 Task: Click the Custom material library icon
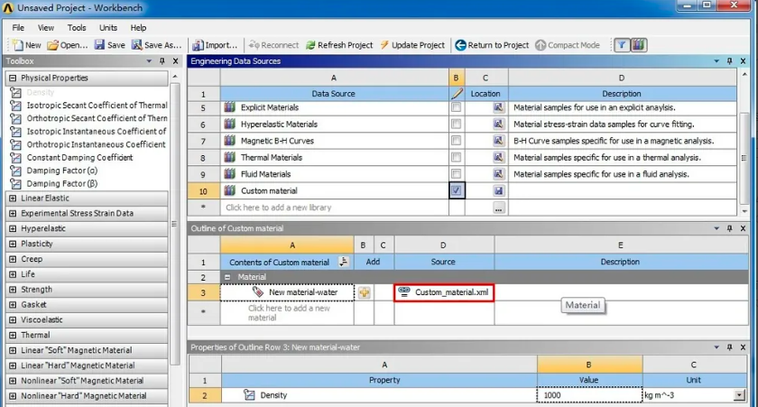click(x=229, y=190)
